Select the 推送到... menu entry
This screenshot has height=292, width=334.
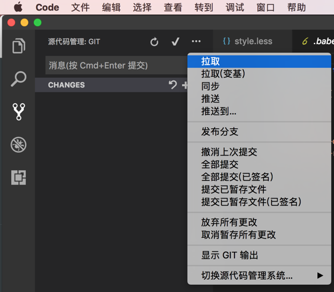(259, 111)
